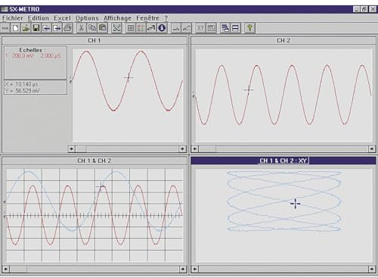Copy with the two-pages icon

[x=92, y=28]
